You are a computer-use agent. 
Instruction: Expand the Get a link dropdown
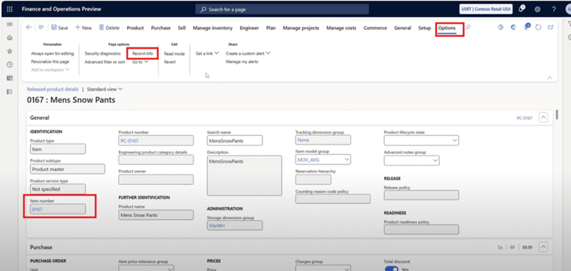point(207,53)
